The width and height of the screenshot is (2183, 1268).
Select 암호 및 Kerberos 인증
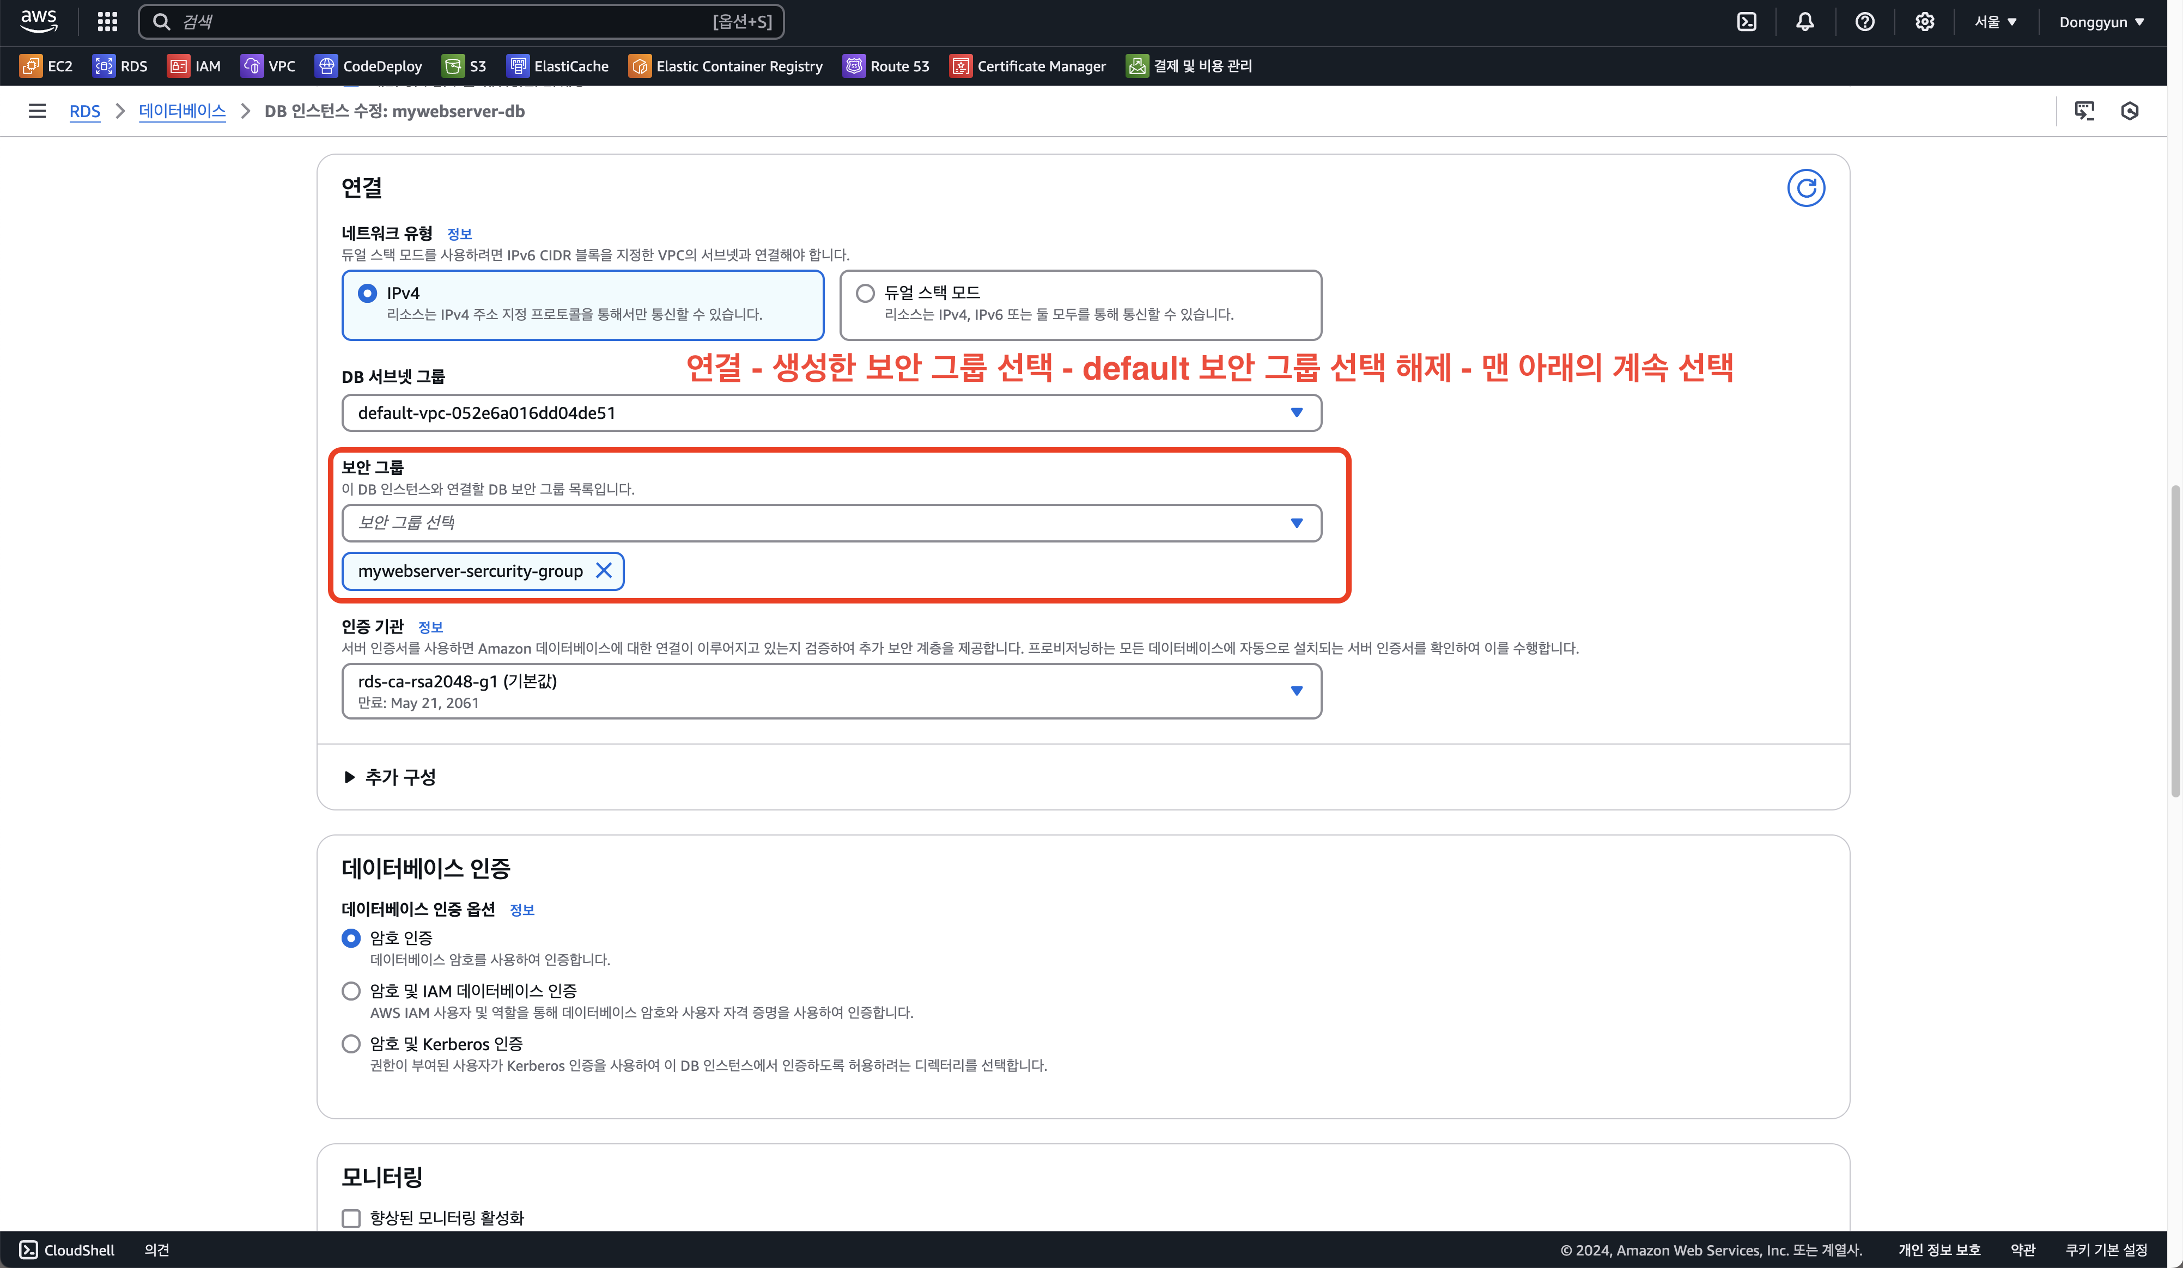pyautogui.click(x=351, y=1044)
